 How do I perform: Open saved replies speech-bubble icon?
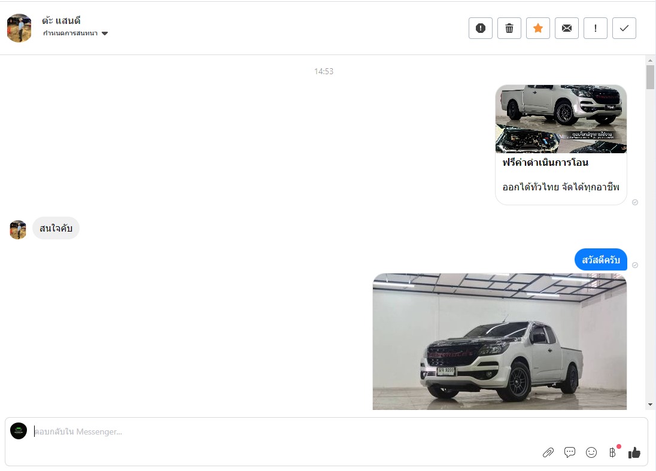(569, 452)
